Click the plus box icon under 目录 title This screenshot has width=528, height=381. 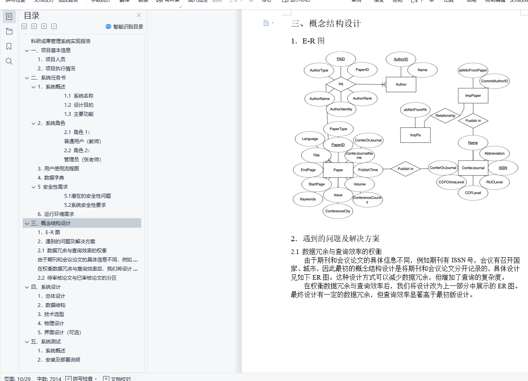(44, 26)
